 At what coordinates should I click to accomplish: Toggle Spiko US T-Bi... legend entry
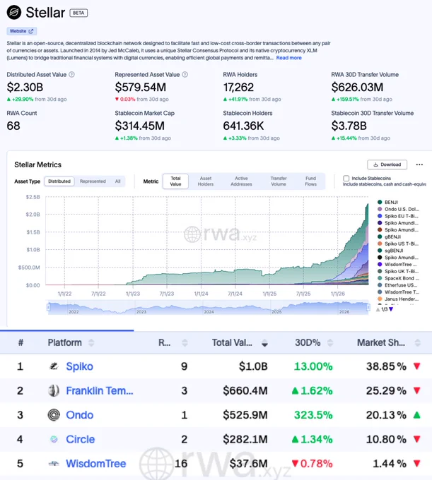pos(398,244)
